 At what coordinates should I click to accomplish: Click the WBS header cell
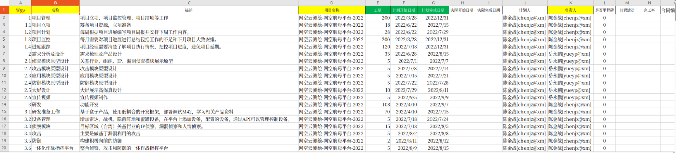coord(20,10)
